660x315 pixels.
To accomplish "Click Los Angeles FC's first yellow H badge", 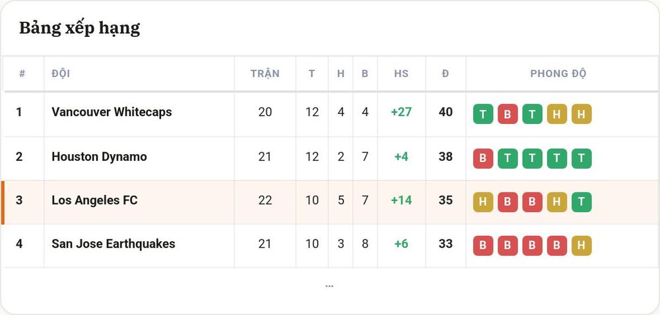I will 483,202.
